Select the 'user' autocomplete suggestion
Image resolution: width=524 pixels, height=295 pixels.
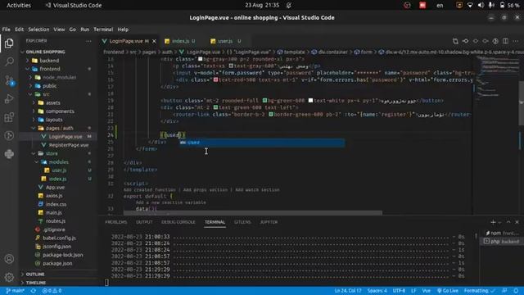[x=262, y=143]
